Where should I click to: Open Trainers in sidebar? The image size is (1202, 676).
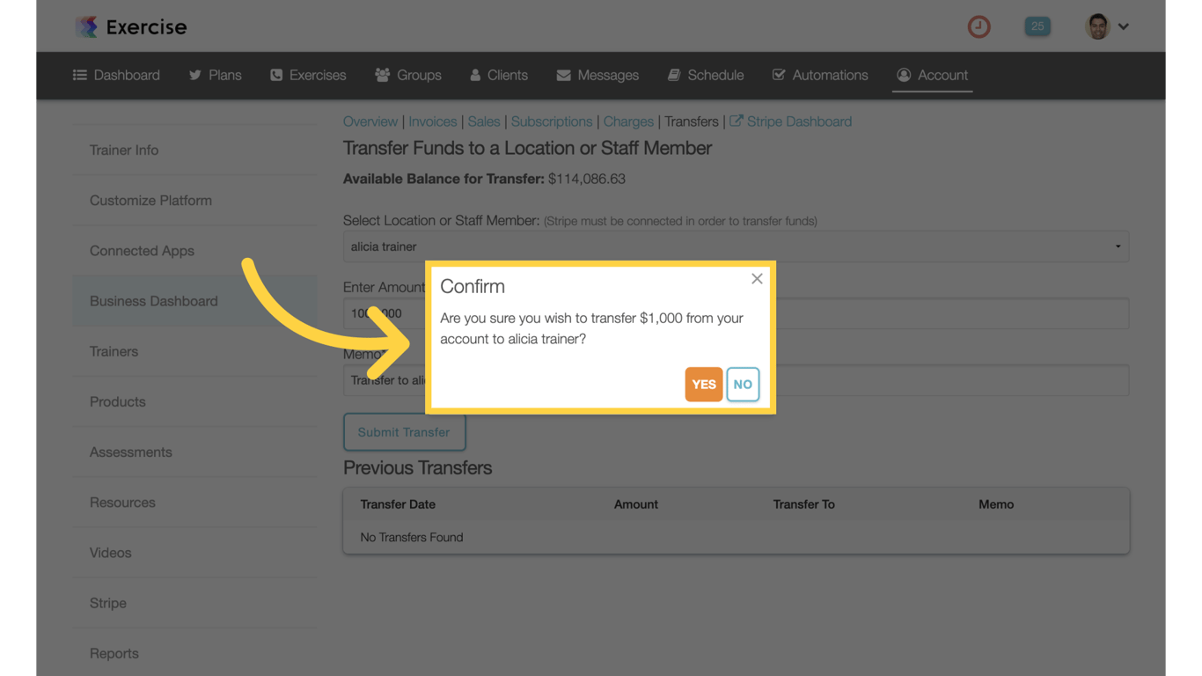(x=194, y=351)
